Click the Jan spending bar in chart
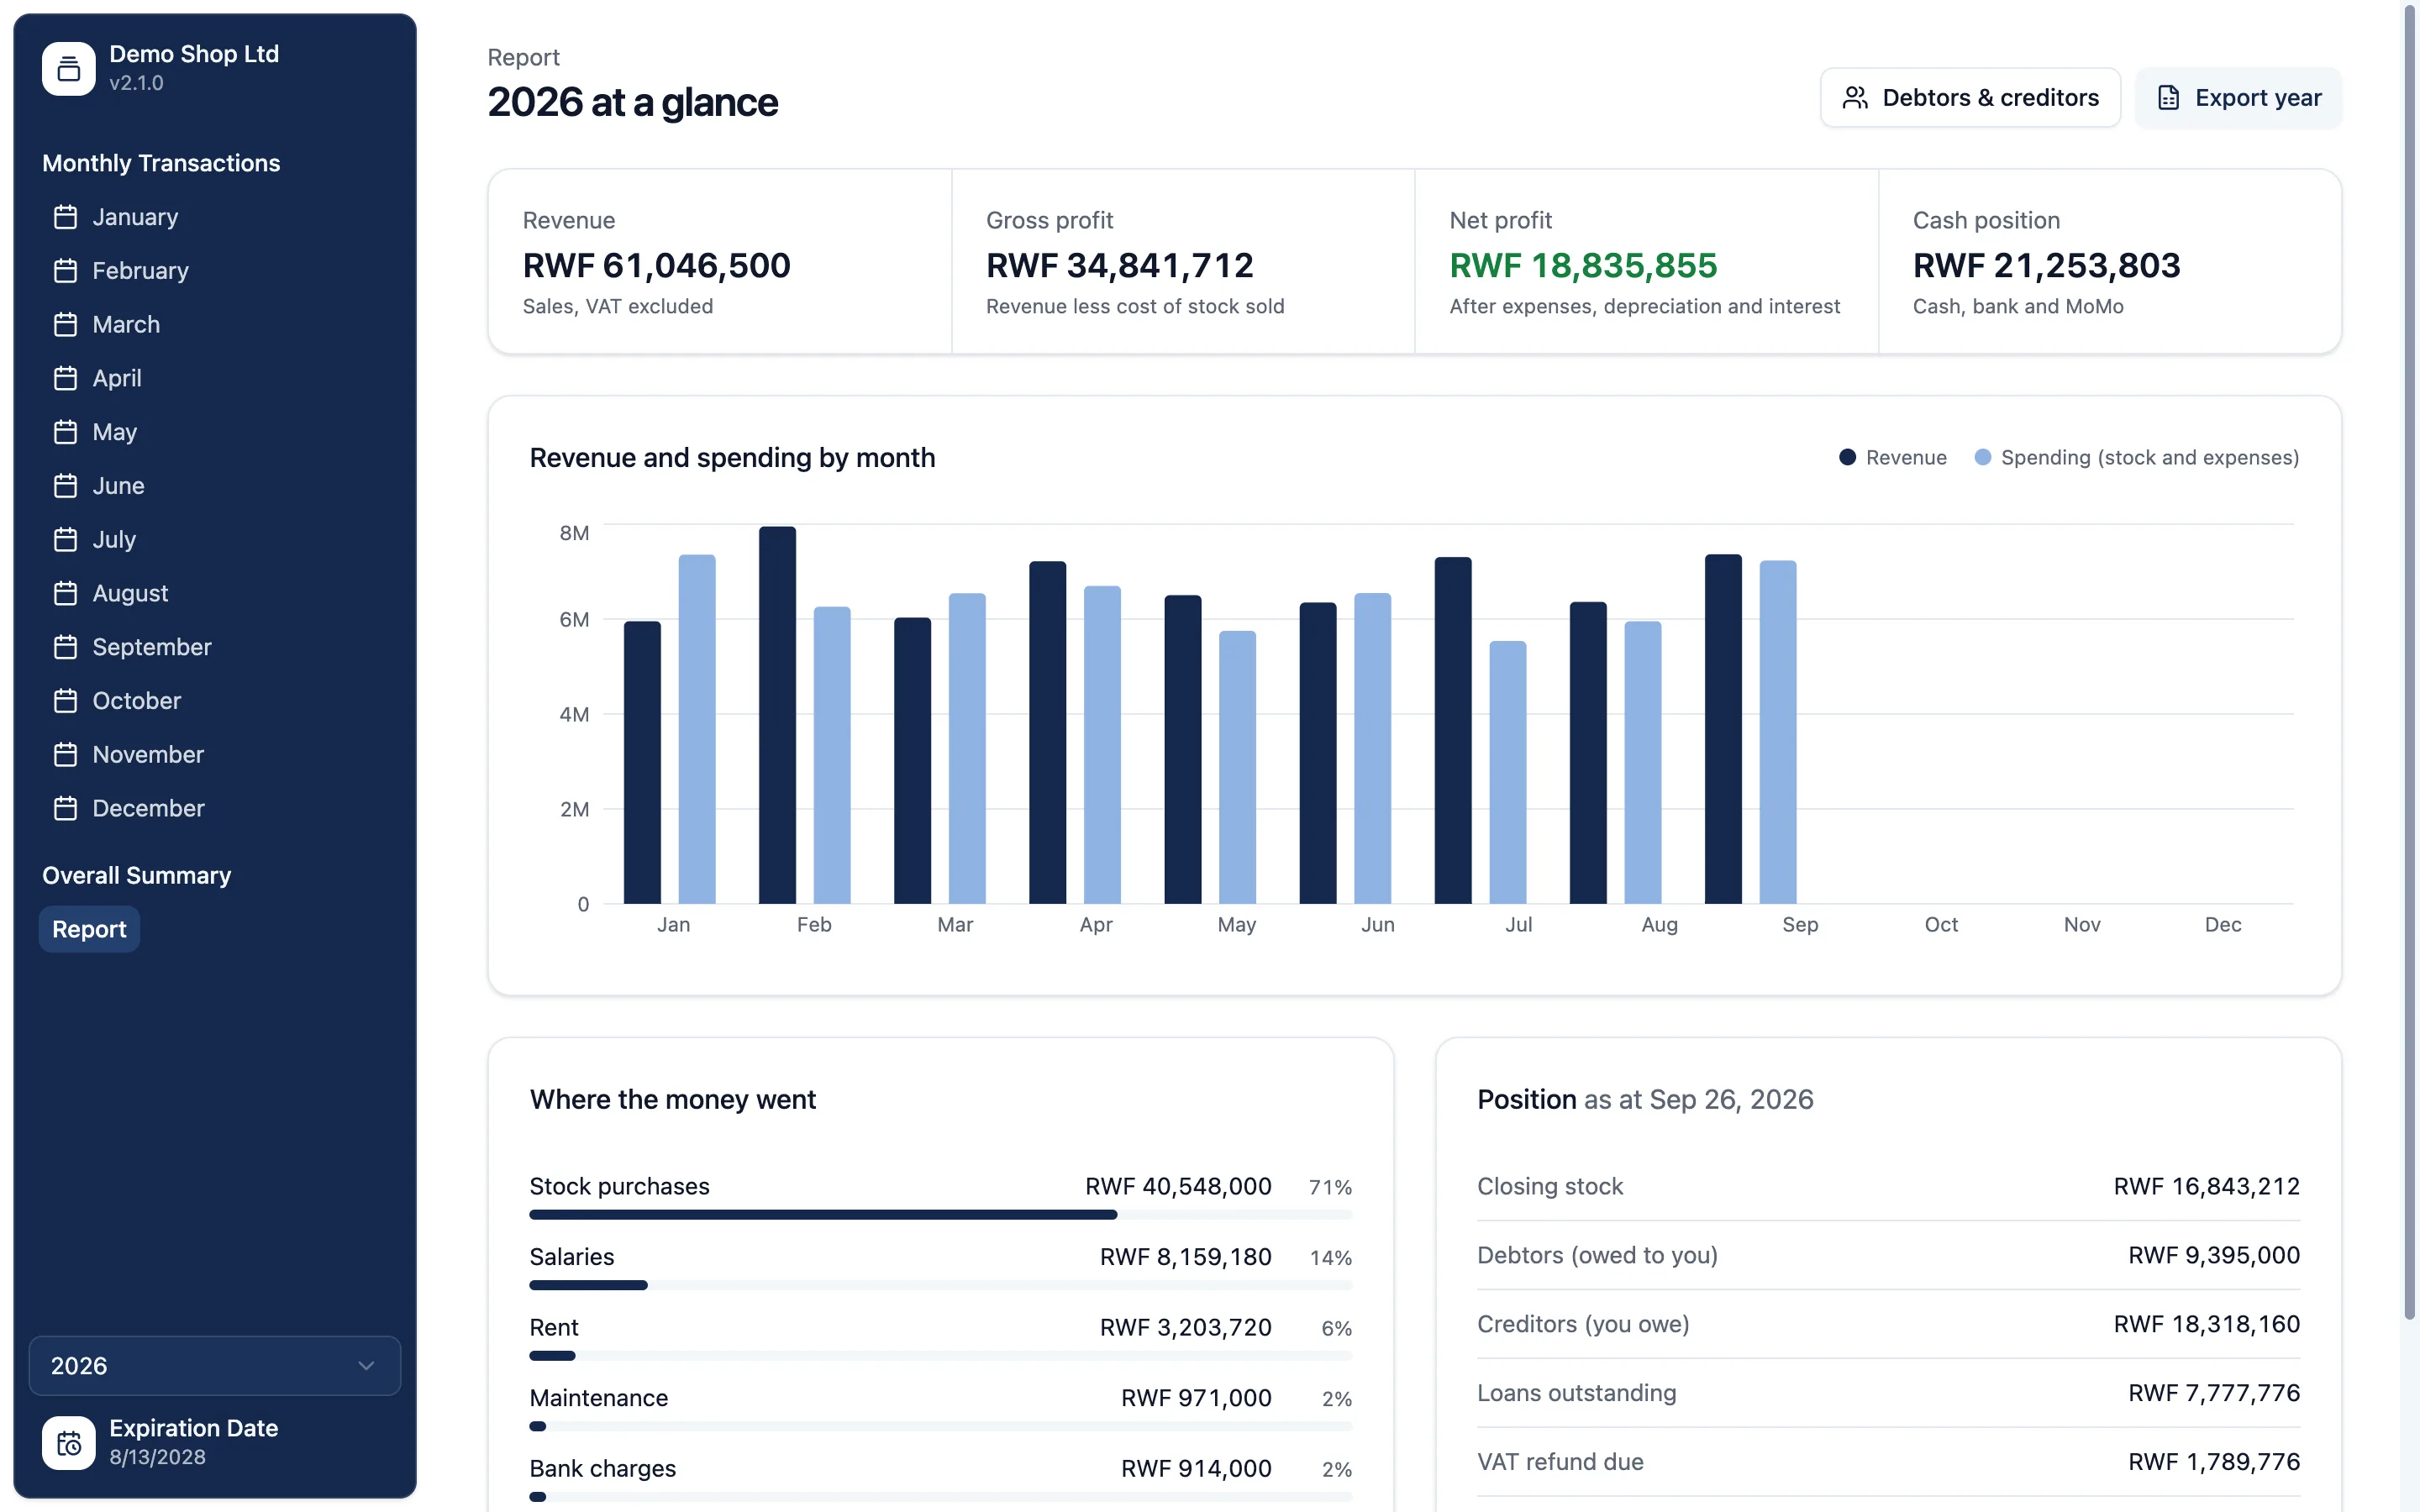 point(697,729)
